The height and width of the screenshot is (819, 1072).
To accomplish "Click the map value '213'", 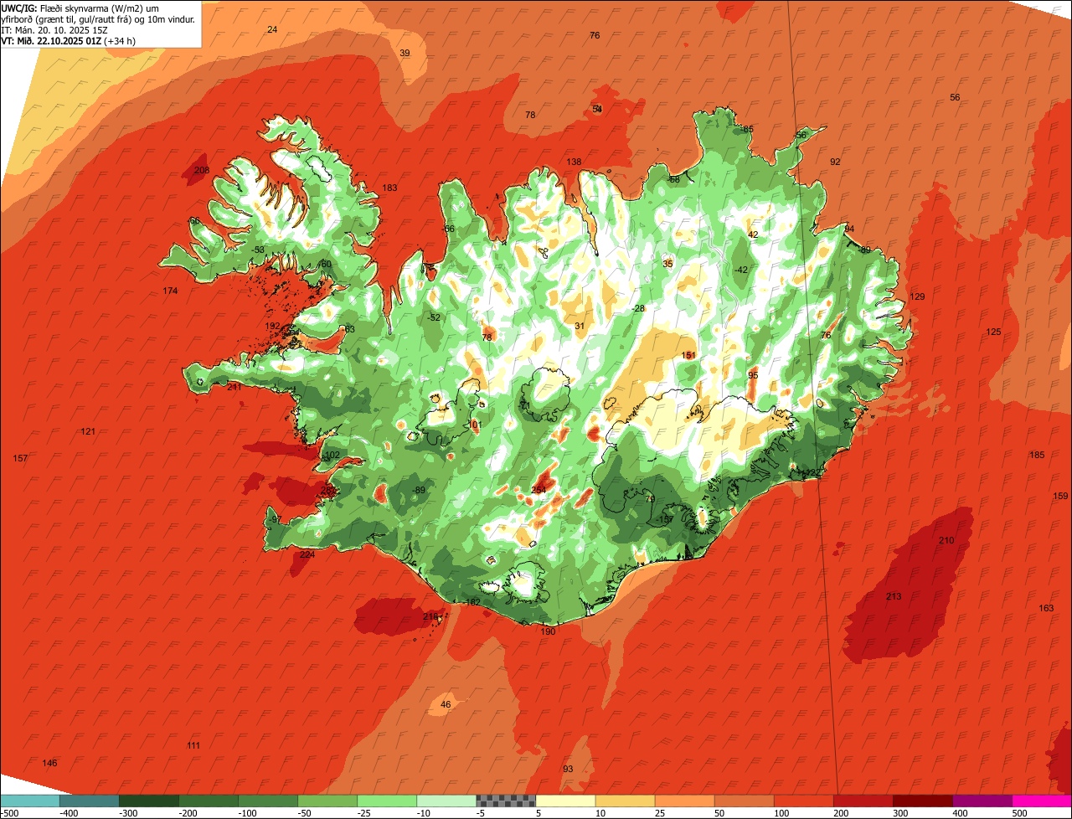I will [x=894, y=596].
